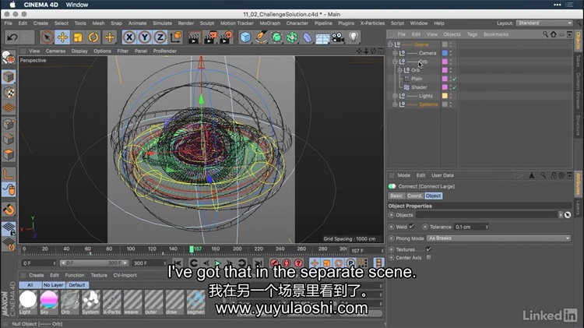The width and height of the screenshot is (584, 328).
Task: Open the Object Manager Tags menu
Action: [x=472, y=34]
